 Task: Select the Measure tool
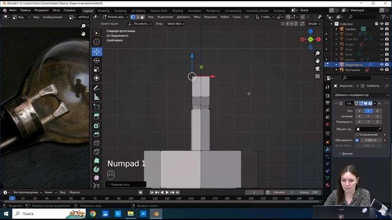click(x=97, y=97)
